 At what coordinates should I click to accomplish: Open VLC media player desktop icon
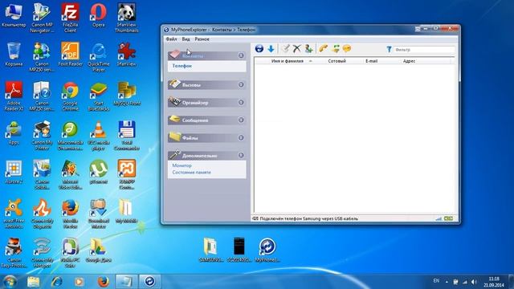[x=98, y=136]
